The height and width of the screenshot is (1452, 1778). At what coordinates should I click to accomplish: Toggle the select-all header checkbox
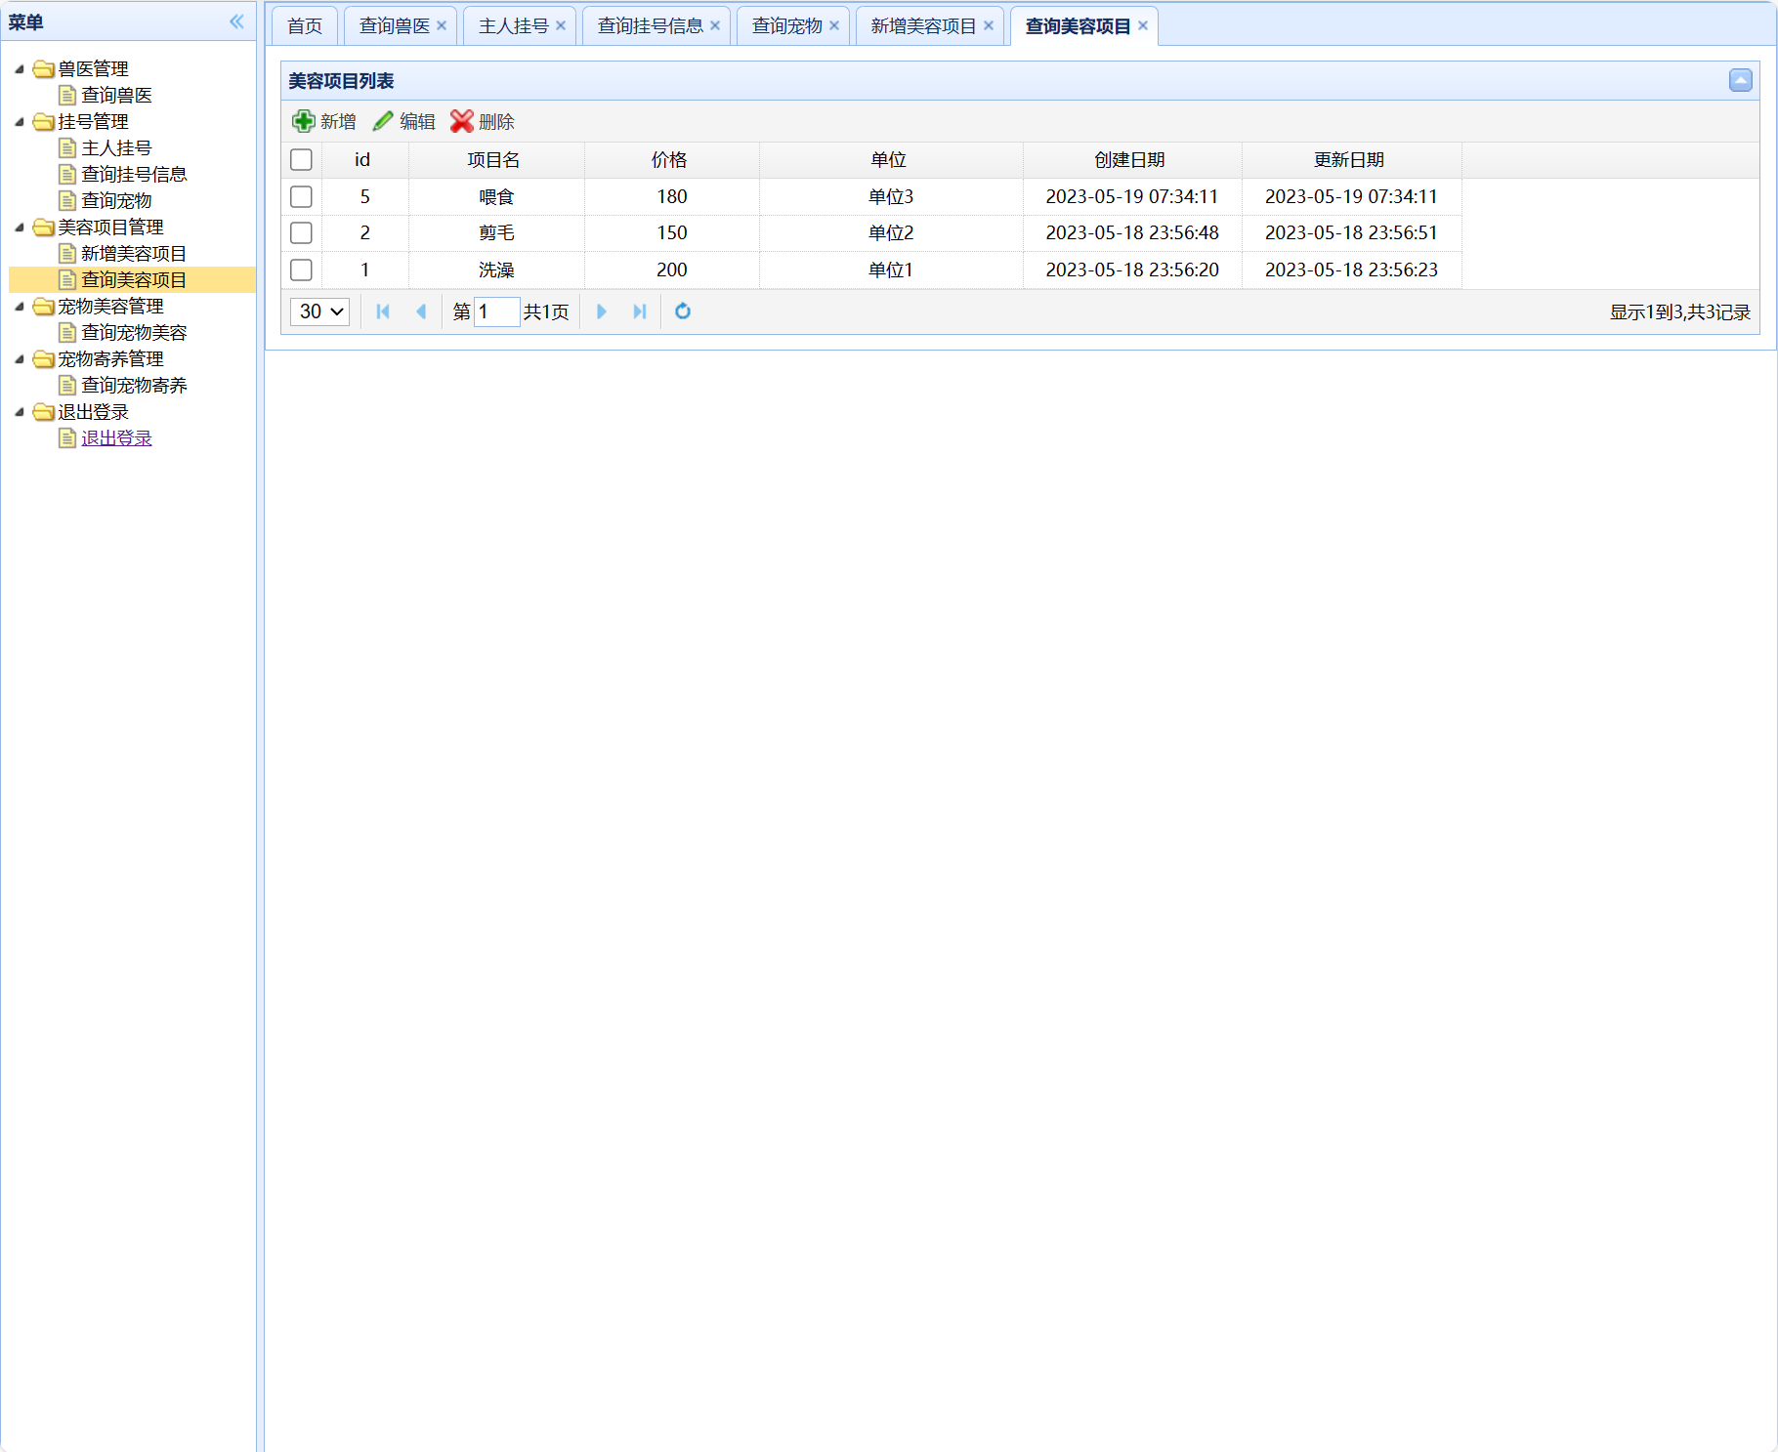[x=301, y=159]
